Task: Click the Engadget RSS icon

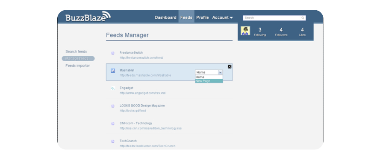Action: (x=113, y=88)
